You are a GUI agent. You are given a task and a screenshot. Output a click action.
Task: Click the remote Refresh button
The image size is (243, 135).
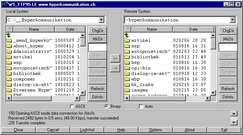point(228,89)
